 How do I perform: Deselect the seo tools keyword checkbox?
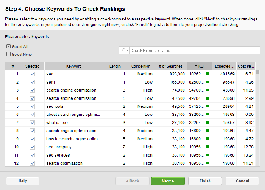(32, 106)
